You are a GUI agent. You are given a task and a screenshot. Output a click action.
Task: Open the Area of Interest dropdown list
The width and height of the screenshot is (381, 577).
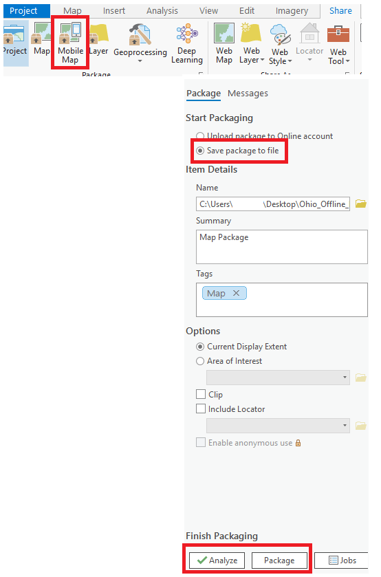[x=278, y=377]
